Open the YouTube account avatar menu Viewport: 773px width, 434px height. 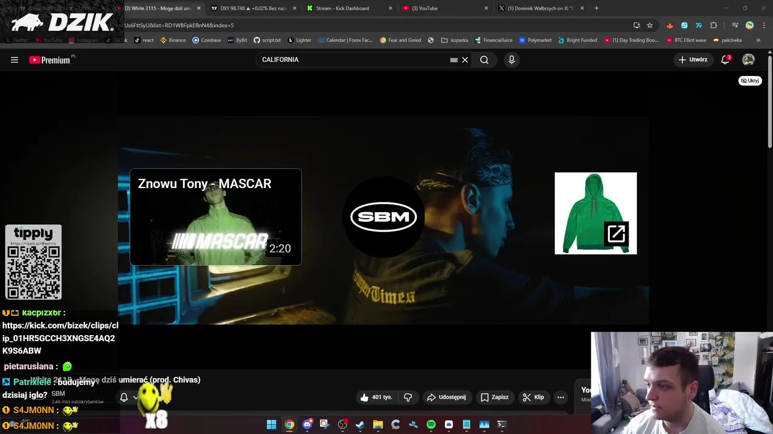(748, 60)
